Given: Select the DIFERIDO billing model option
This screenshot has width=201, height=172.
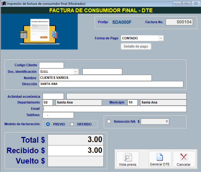Looking at the screenshot, I should point(72,124).
